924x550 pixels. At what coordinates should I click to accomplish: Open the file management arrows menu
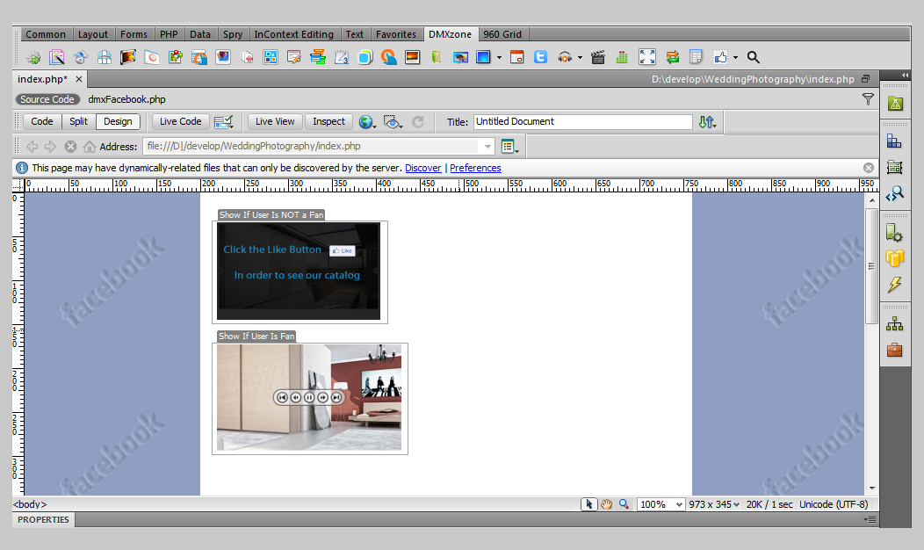point(707,121)
